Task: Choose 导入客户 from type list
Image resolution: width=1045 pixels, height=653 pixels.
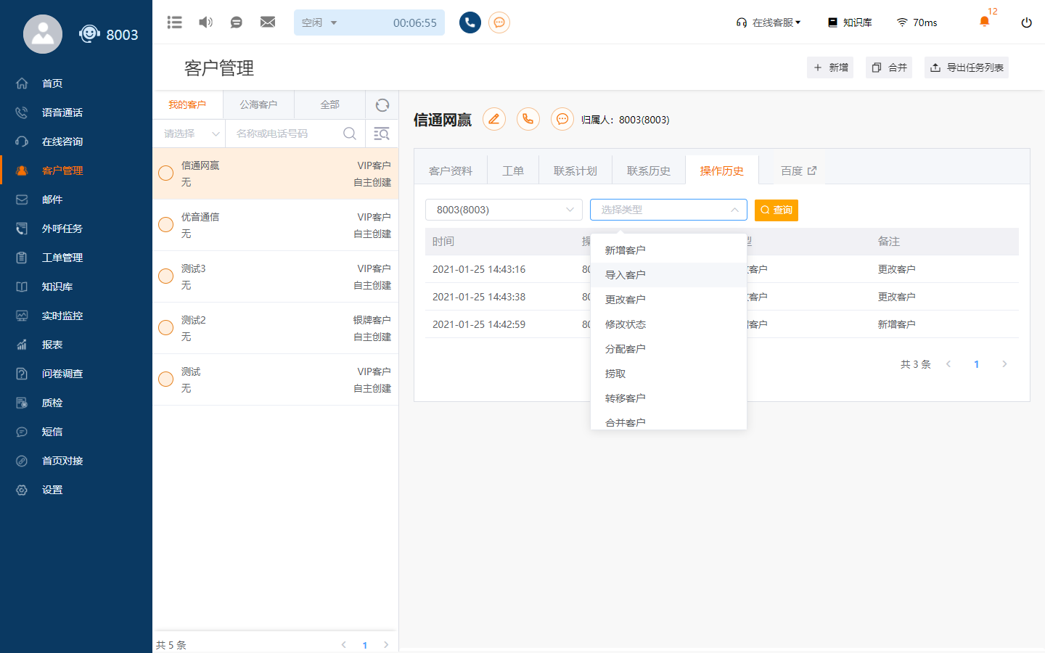Action: pos(668,275)
